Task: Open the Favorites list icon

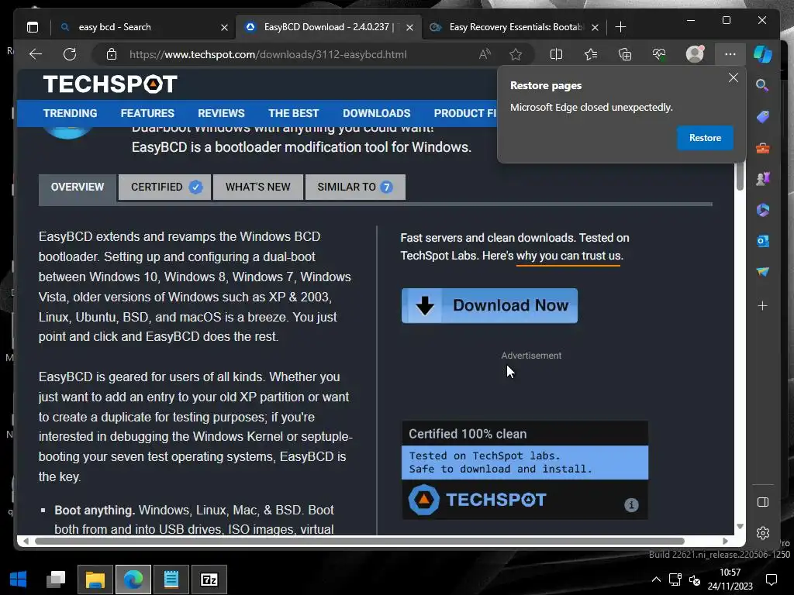Action: point(590,54)
